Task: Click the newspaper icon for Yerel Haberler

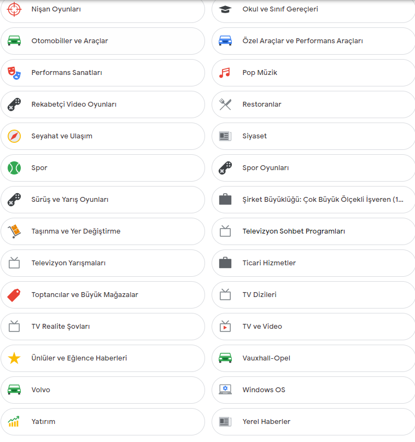Action: [x=225, y=422]
